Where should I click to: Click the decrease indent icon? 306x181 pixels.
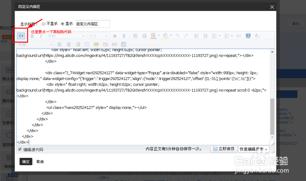point(205,36)
